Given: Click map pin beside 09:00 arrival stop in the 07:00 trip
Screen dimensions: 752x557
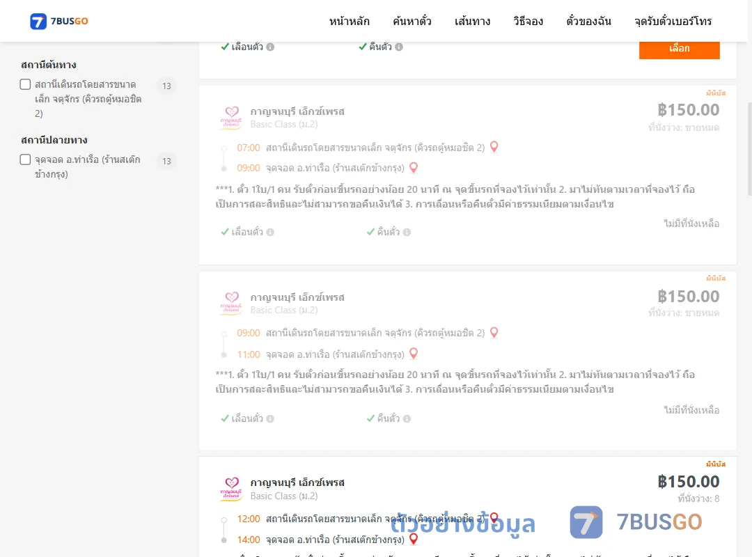Looking at the screenshot, I should pyautogui.click(x=414, y=167).
